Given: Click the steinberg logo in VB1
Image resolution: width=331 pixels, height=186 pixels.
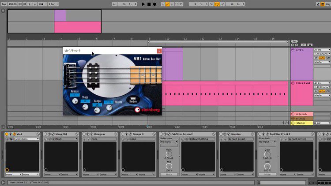Looking at the screenshot, I should pos(147,110).
